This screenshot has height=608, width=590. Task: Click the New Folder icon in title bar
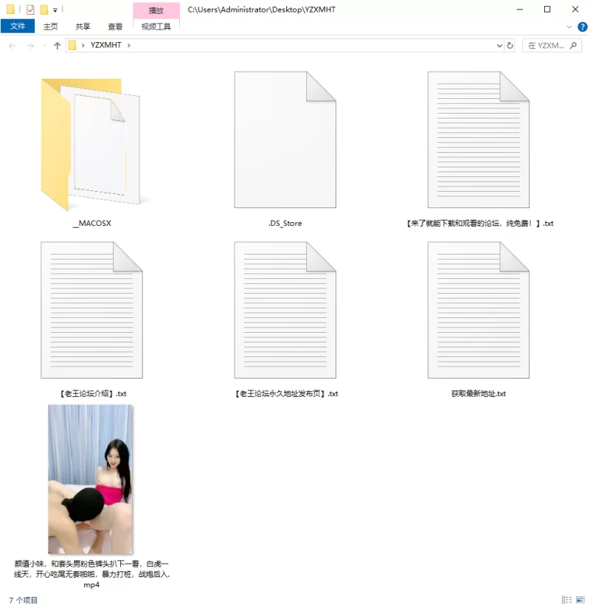[x=44, y=10]
